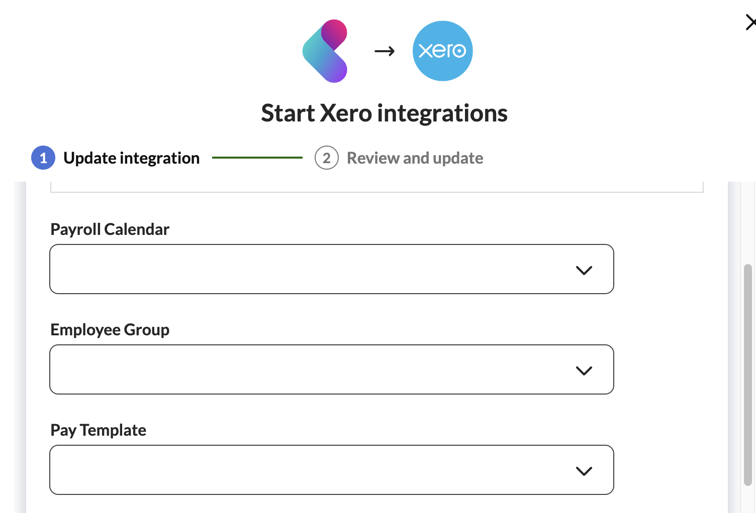The height and width of the screenshot is (513, 756).
Task: Click the arrow between the two logos
Action: 385,51
